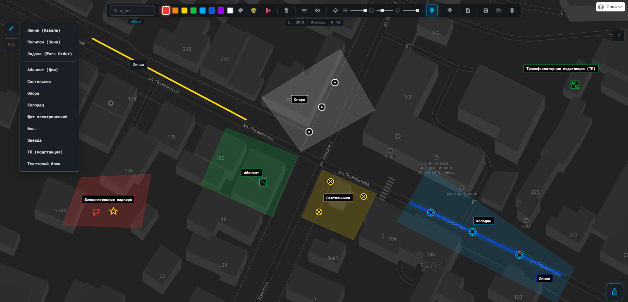Screen dimensions: 628x302
Task: Click the color palette icon
Action: pos(241,10)
